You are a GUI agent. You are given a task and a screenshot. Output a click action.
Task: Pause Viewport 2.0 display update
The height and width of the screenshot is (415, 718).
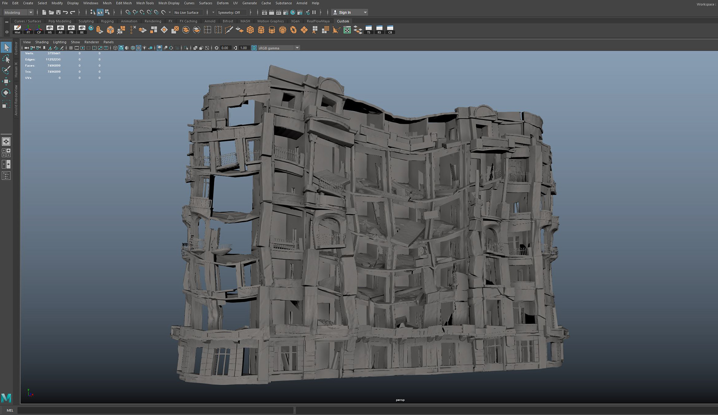tap(314, 12)
